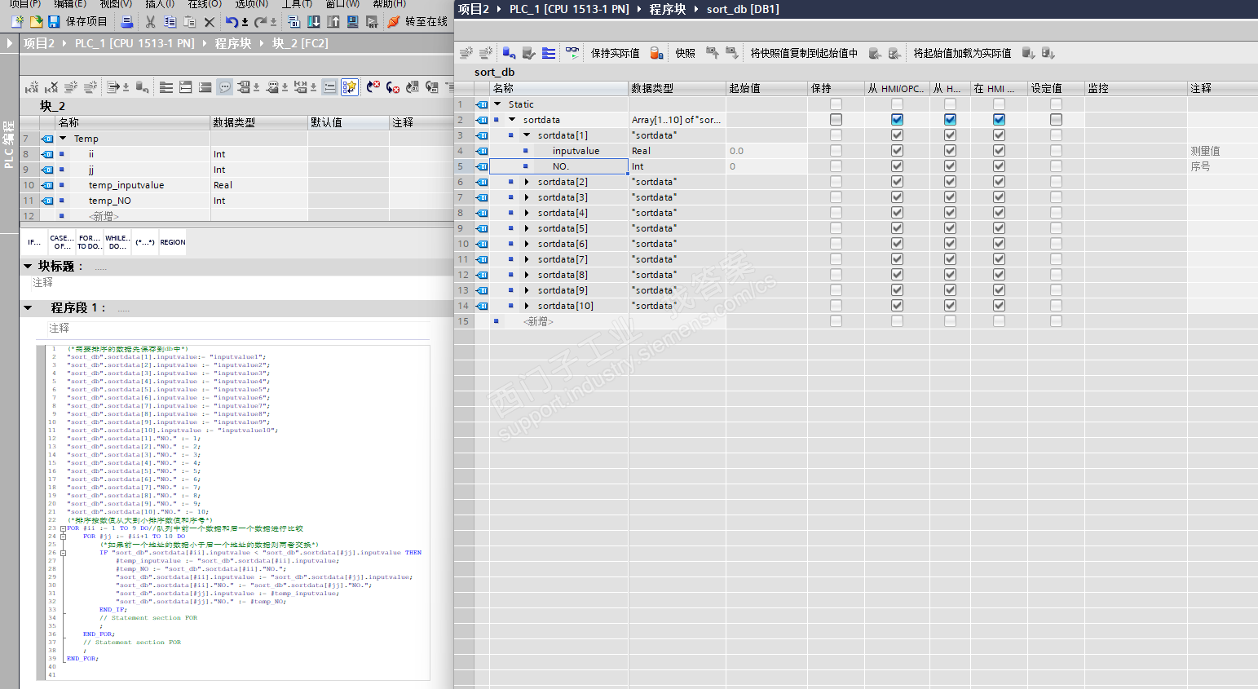Collapse the 程序段 1 network section

pos(29,308)
